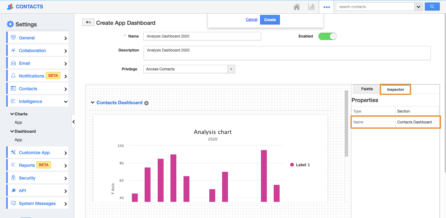Open the Notifications settings menu

[x=37, y=76]
